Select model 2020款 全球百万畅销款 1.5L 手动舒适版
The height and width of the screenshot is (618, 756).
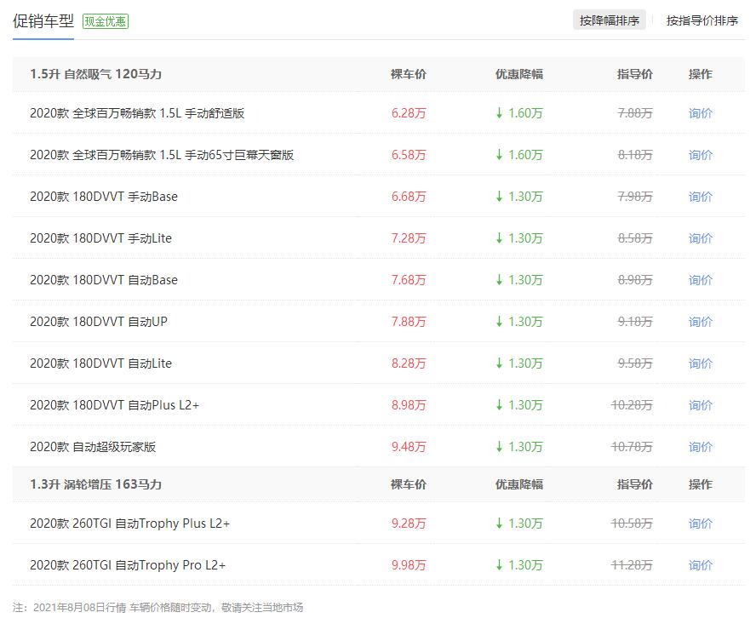137,113
